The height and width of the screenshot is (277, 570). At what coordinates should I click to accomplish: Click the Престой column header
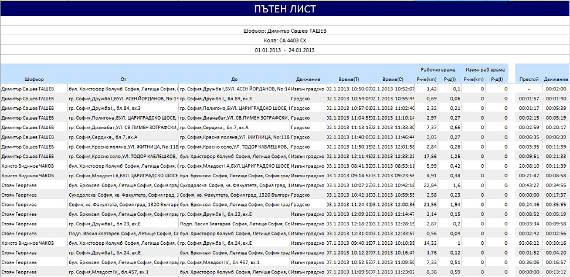click(x=528, y=79)
